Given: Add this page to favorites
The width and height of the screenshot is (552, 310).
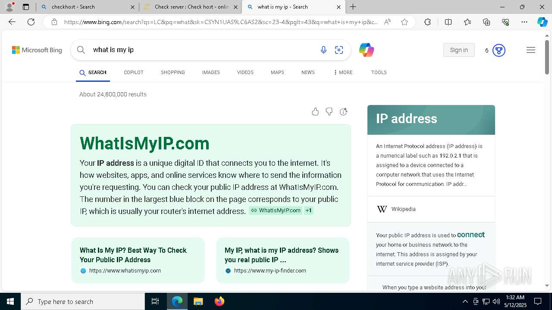Looking at the screenshot, I should [x=405, y=22].
